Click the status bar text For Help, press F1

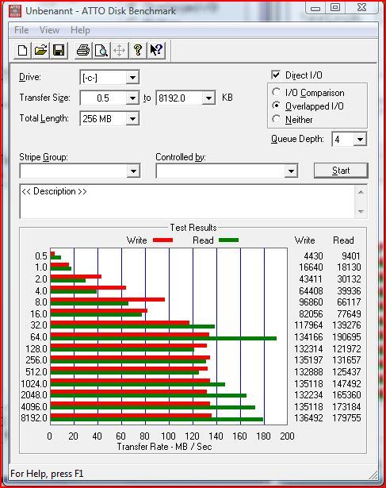pos(47,474)
